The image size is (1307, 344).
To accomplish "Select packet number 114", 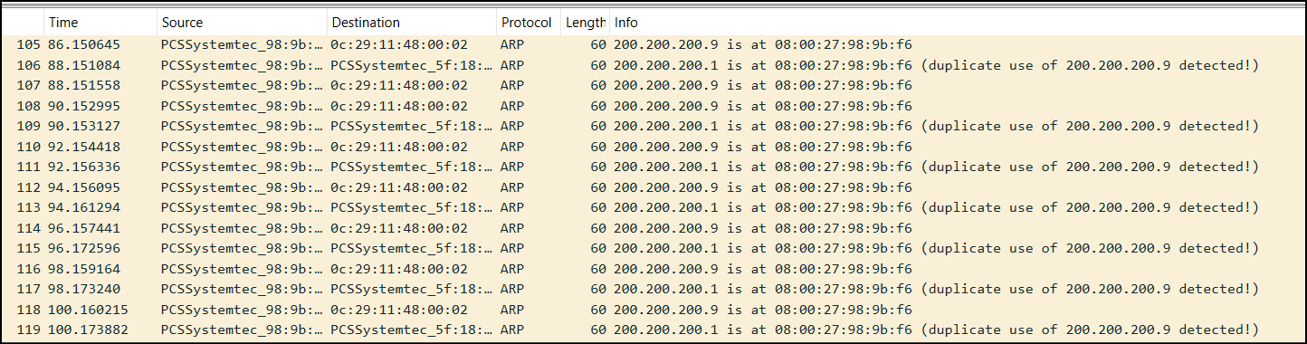I will 653,228.
